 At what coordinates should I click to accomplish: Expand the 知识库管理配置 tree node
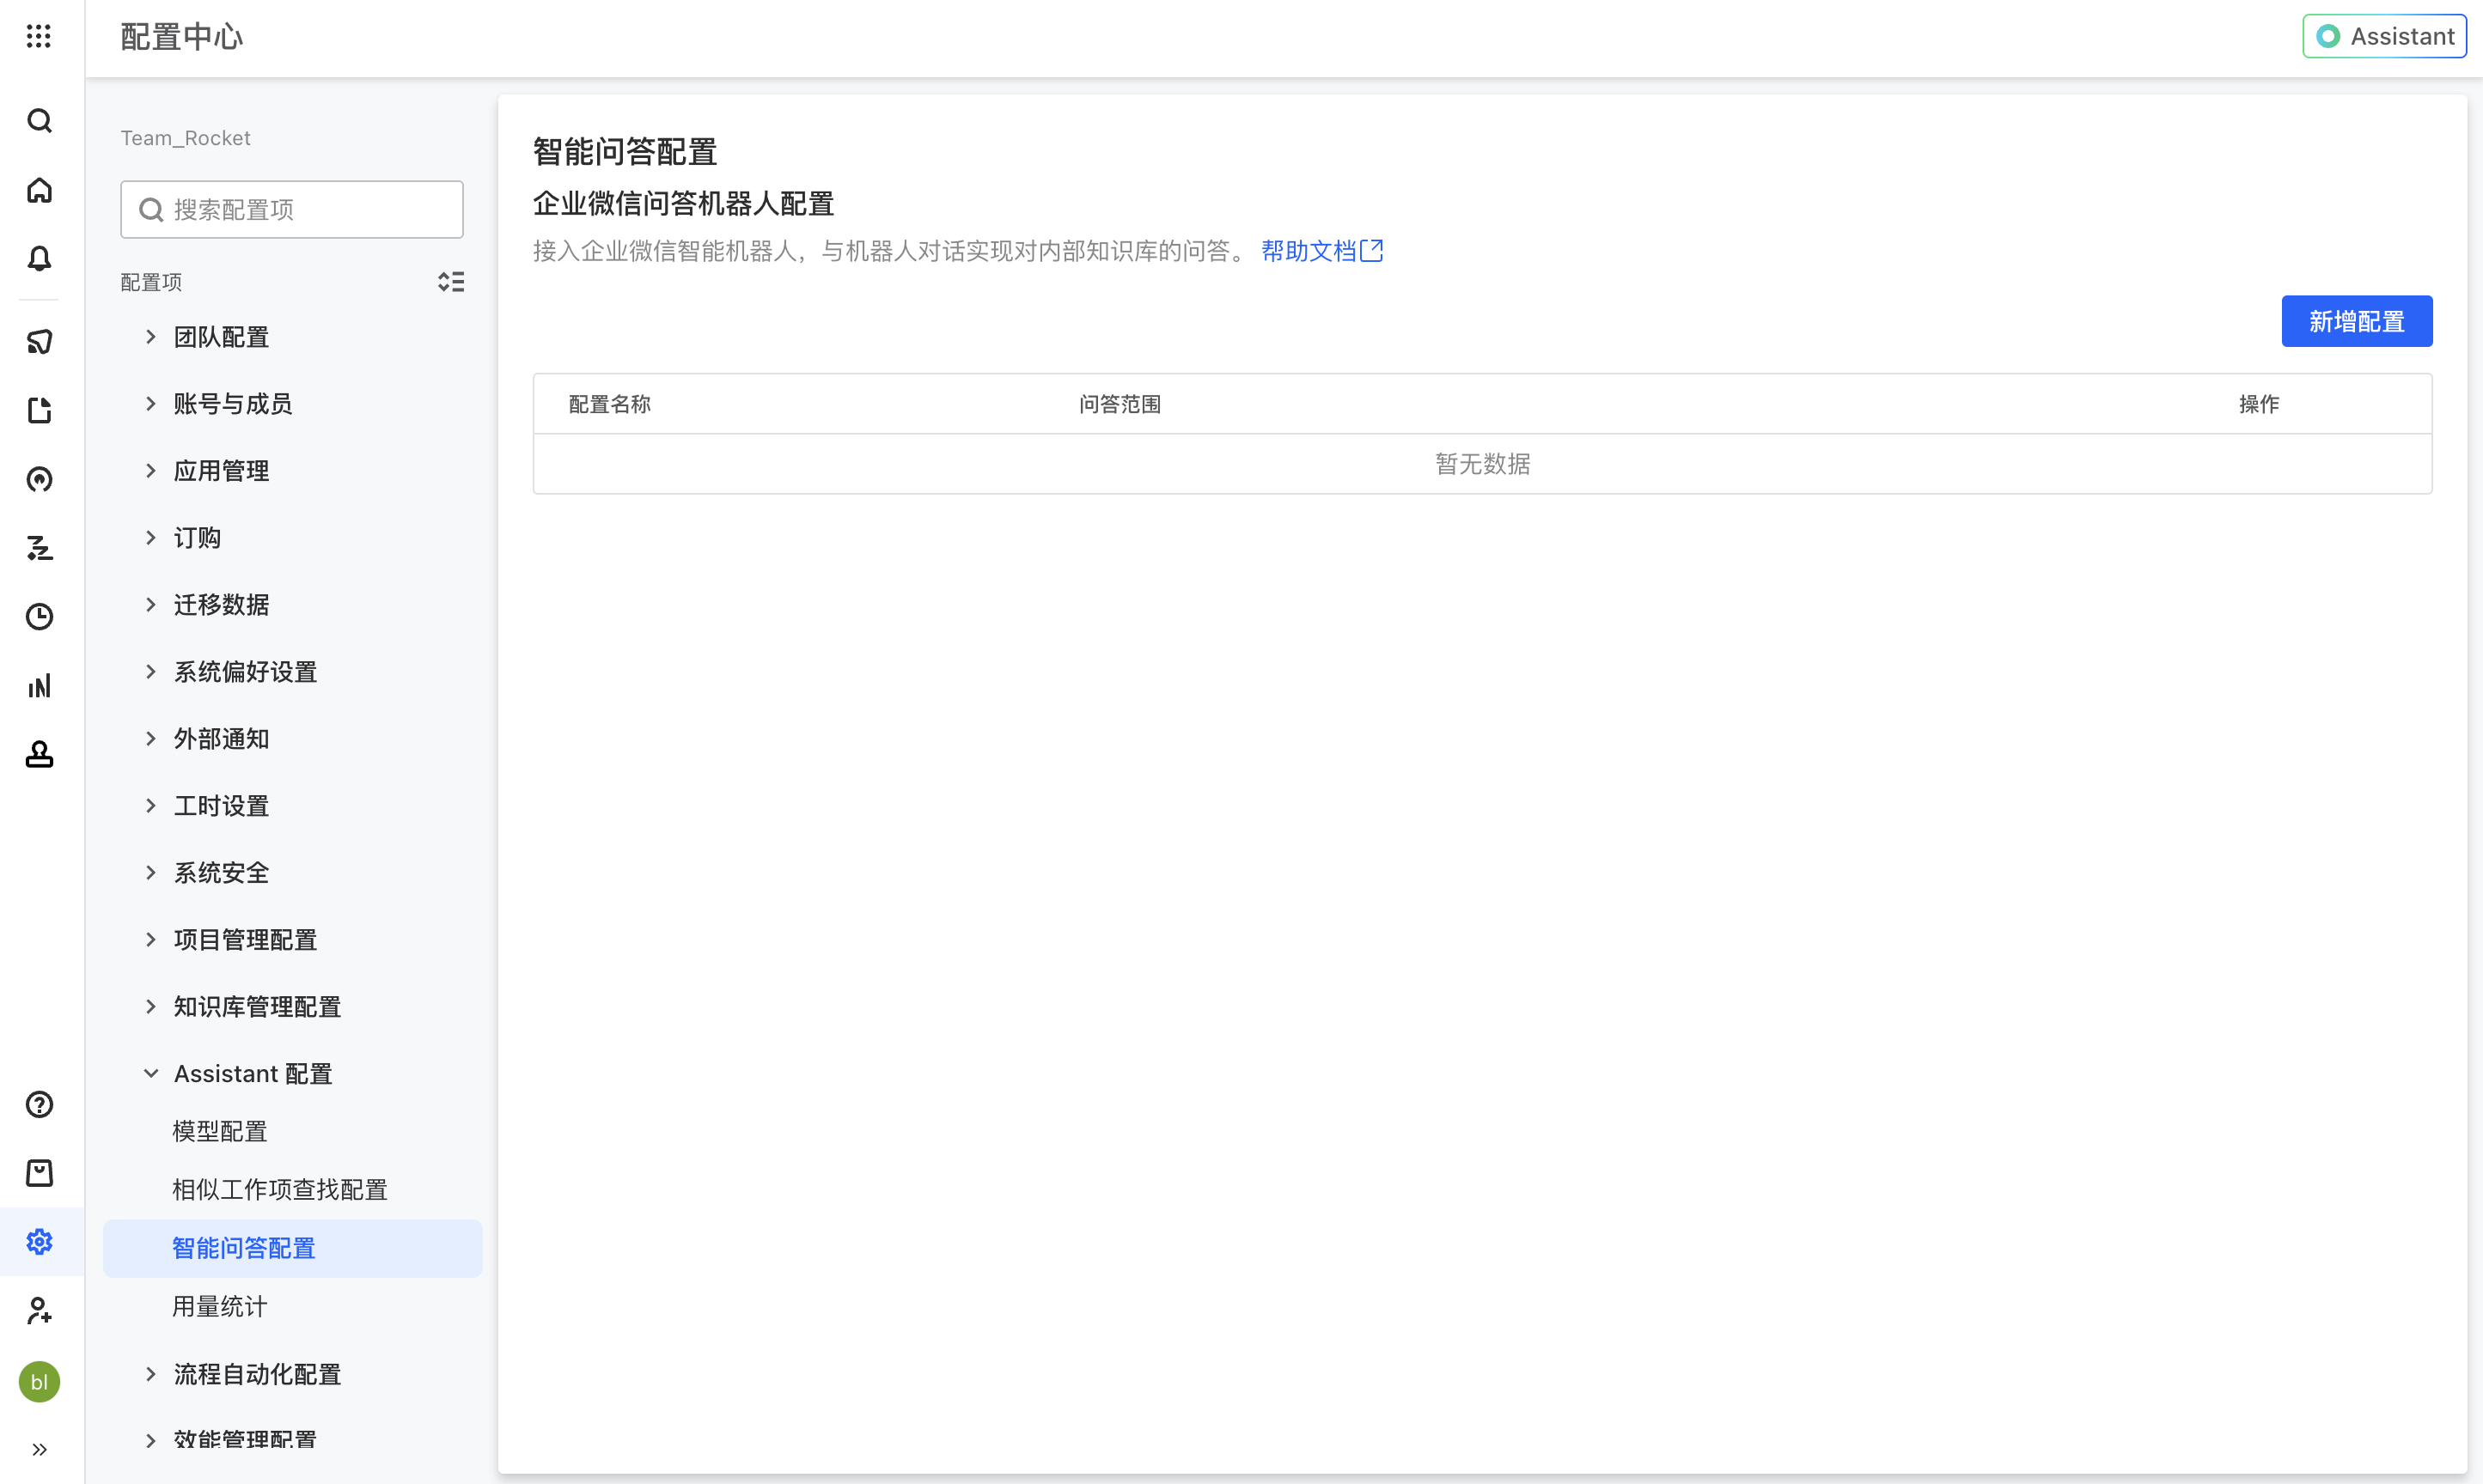click(151, 1007)
